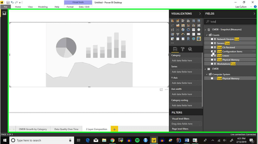The width and height of the screenshot is (258, 144).
Task: Select the Gauge visualization
Action: (x=183, y=34)
